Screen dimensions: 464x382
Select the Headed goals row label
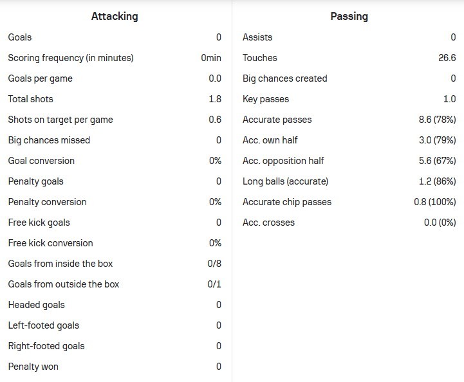pos(36,305)
